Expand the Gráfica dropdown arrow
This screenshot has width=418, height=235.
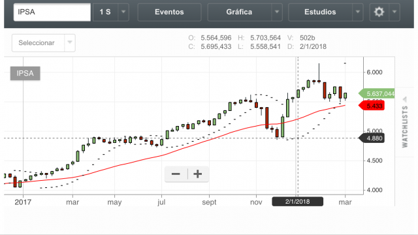[x=277, y=12]
